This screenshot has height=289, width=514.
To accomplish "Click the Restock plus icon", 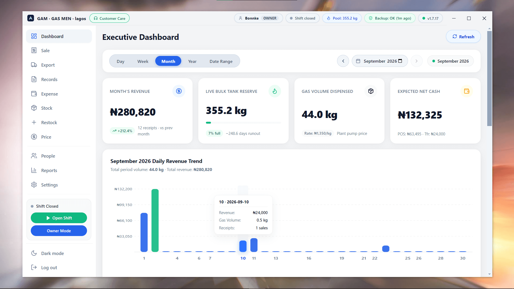I will click(x=34, y=122).
